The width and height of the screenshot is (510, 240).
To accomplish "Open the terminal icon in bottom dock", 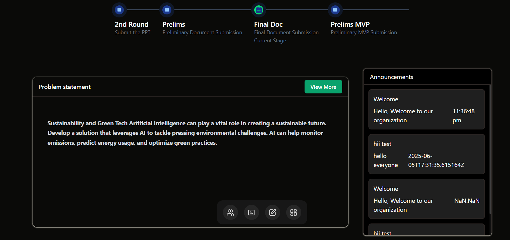I will [x=252, y=213].
